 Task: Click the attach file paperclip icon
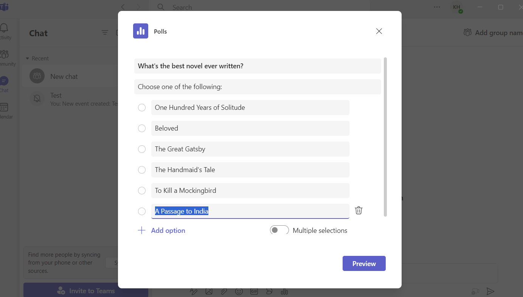(224, 291)
